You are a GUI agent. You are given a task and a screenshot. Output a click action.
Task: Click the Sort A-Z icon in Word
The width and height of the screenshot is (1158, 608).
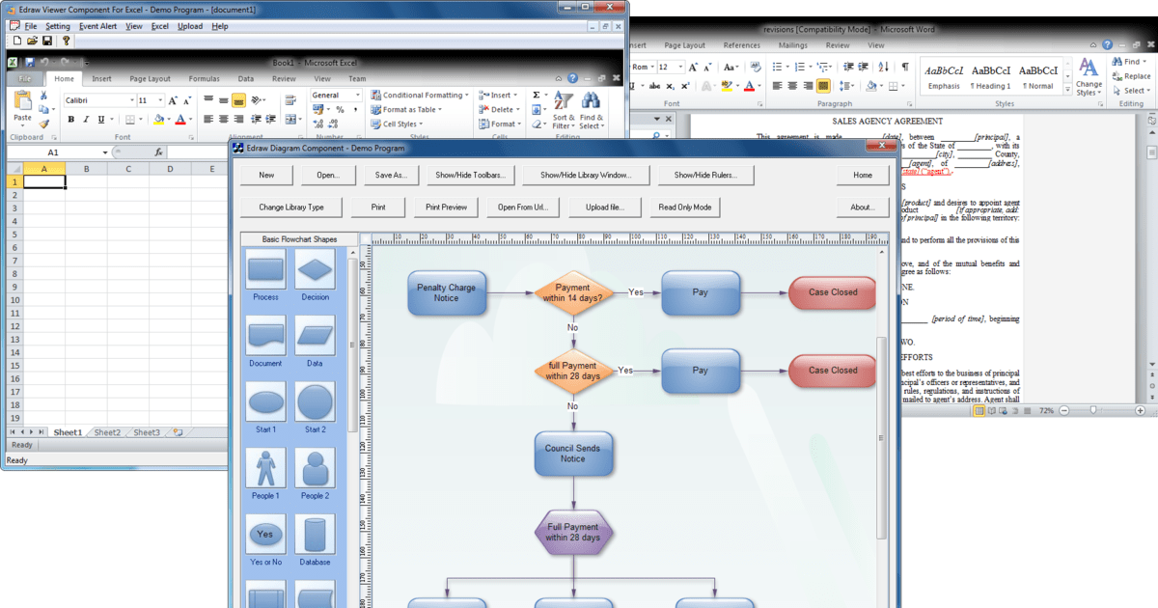(x=885, y=67)
